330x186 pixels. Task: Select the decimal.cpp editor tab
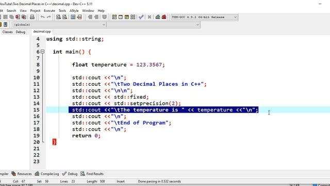[42, 32]
